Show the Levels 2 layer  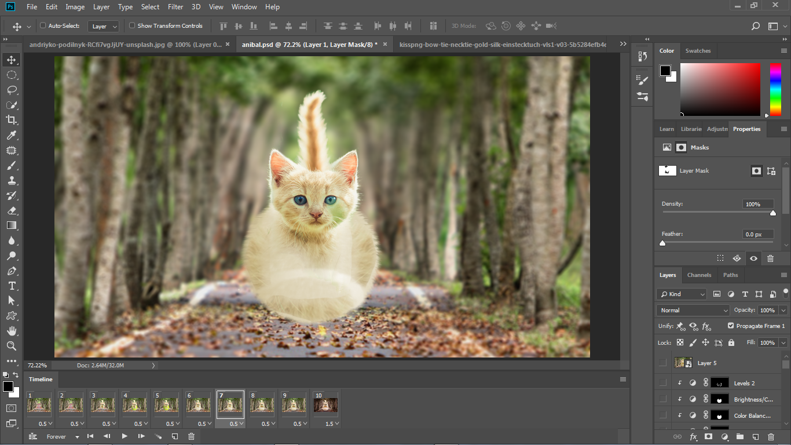663,383
